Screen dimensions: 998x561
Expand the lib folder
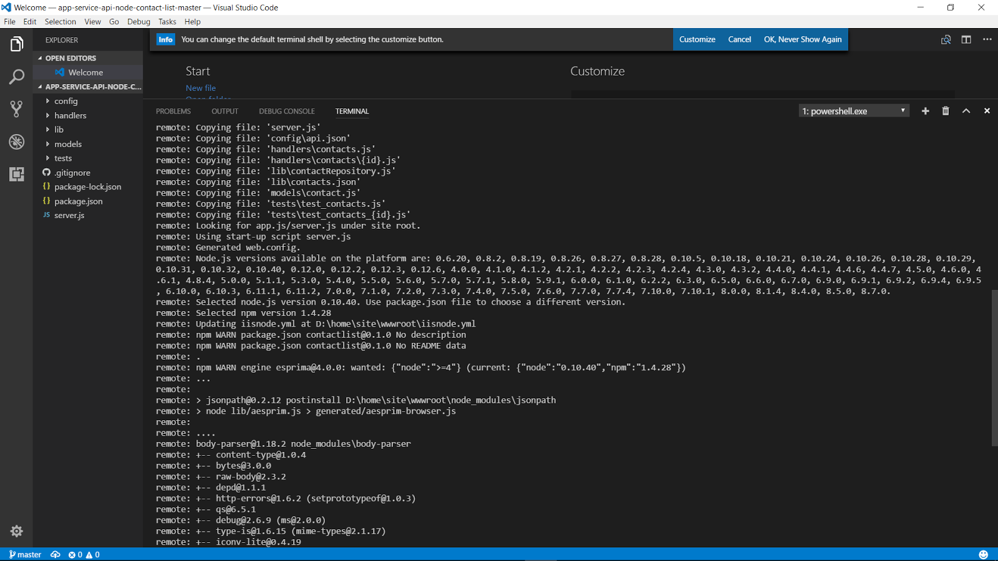(x=88, y=130)
